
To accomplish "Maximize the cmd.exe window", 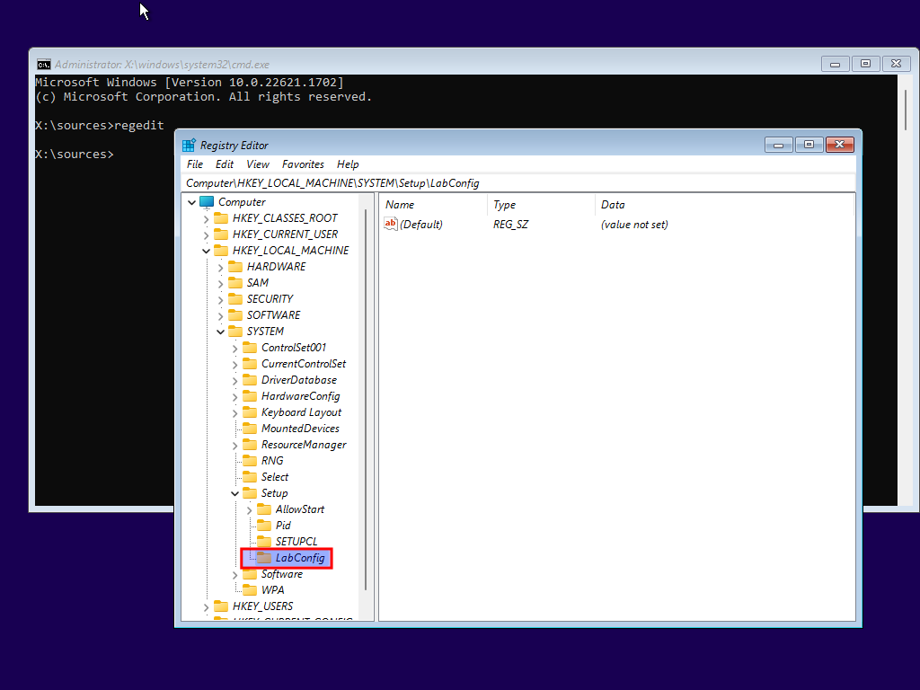I will coord(865,64).
